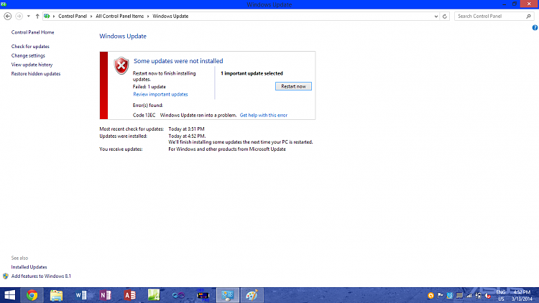Viewport: 539px width, 303px height.
Task: Click the taskbar clock showing 4:52 PM
Action: tap(522, 295)
